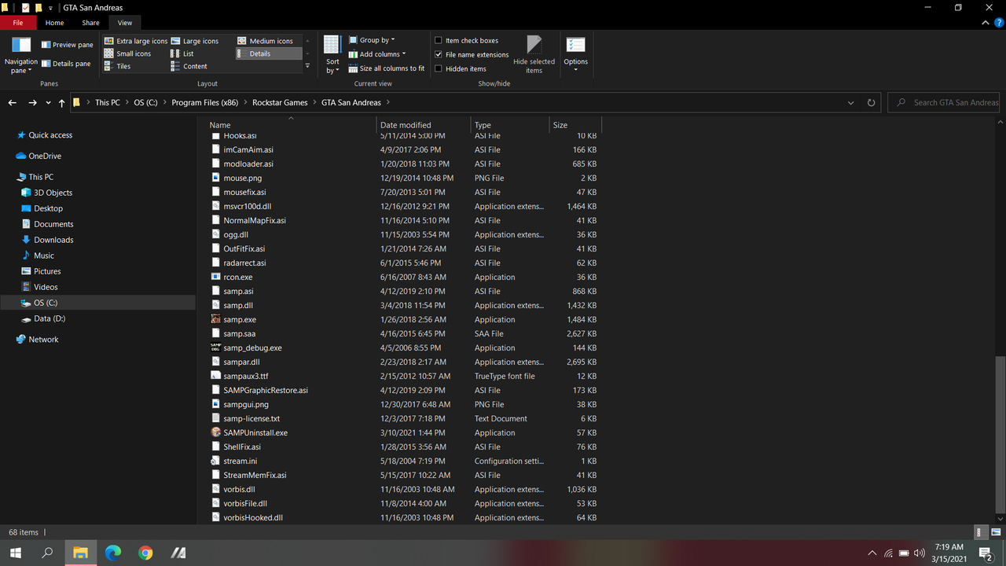The height and width of the screenshot is (566, 1006).
Task: Switch layout to Large icons
Action: 195,41
